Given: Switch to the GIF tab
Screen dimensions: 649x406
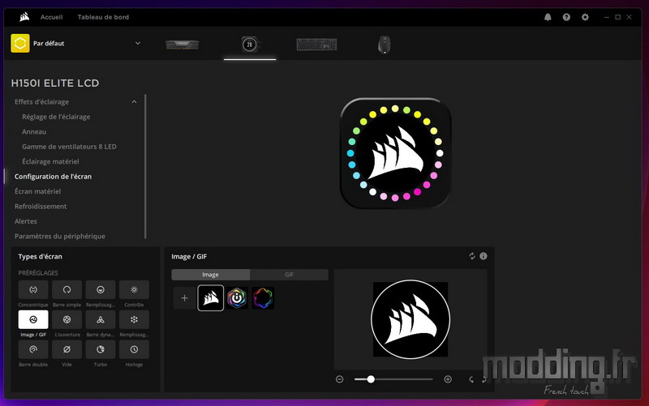Looking at the screenshot, I should point(289,275).
